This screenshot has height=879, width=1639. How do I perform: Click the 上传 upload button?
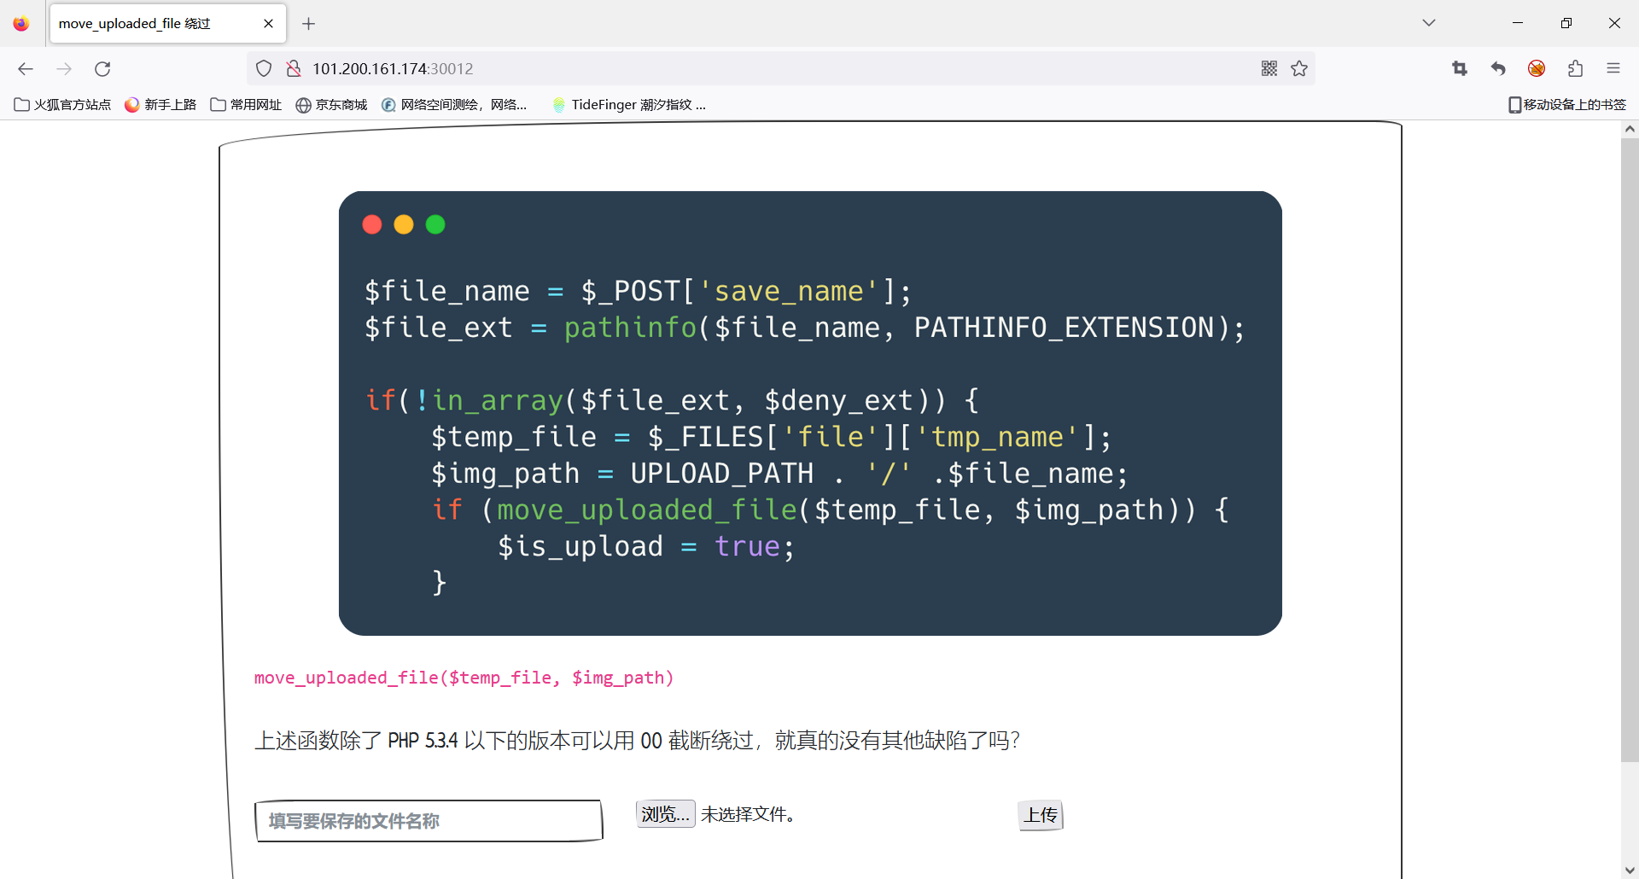[x=1041, y=816]
